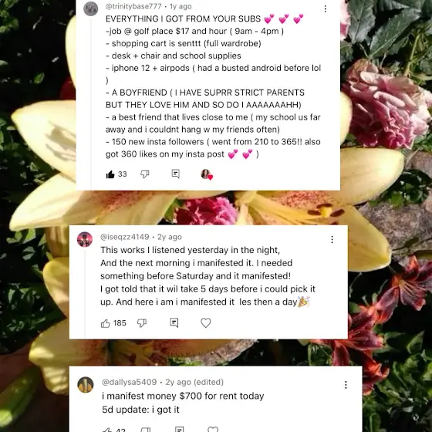Click the 33 likes count
Screen dimensions: 432x432
[x=123, y=174]
